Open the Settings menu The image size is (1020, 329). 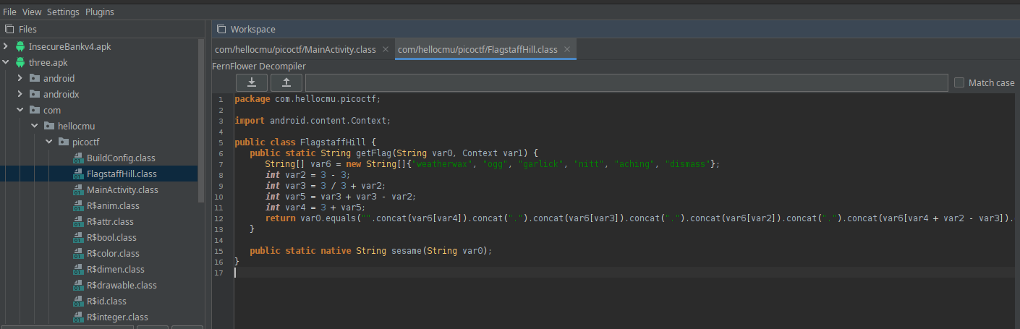tap(63, 12)
